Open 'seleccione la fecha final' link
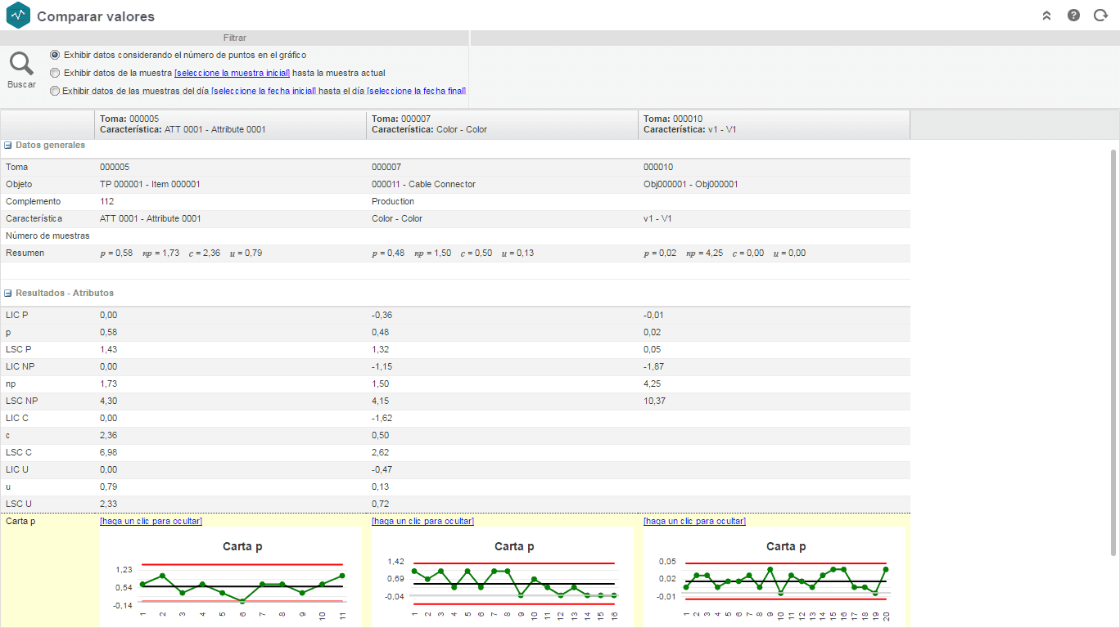Image resolution: width=1120 pixels, height=628 pixels. click(416, 91)
